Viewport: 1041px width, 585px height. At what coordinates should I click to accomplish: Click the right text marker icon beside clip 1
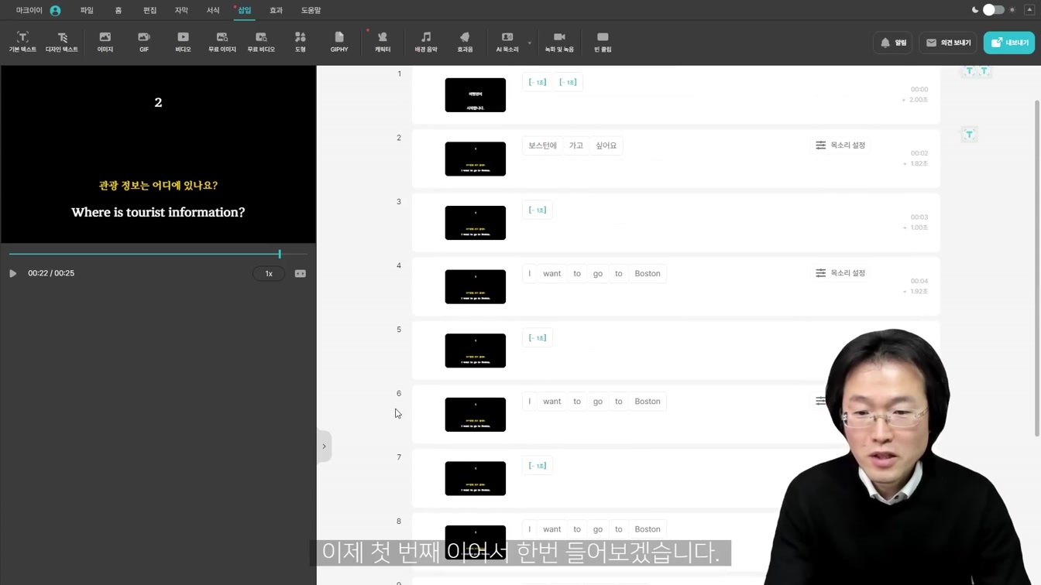[984, 71]
